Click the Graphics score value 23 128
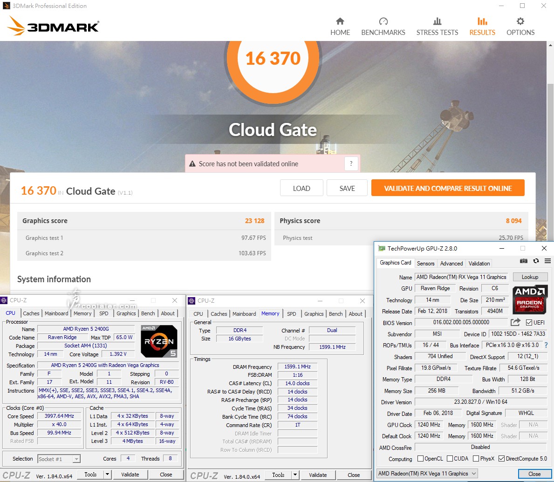554x482 pixels. pyautogui.click(x=254, y=220)
